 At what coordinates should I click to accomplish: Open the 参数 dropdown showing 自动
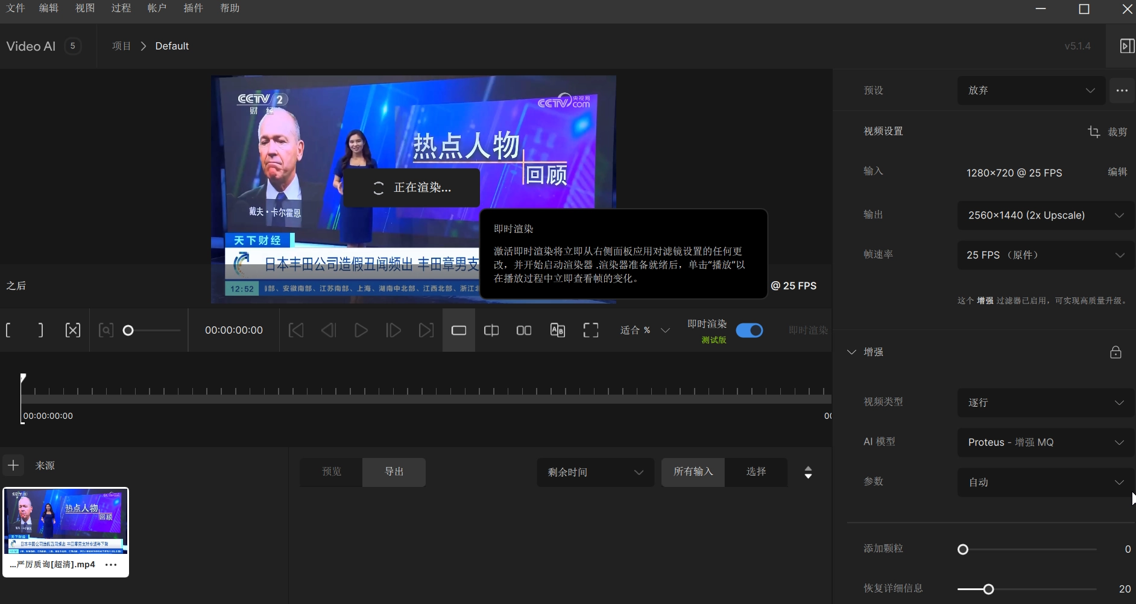1046,482
